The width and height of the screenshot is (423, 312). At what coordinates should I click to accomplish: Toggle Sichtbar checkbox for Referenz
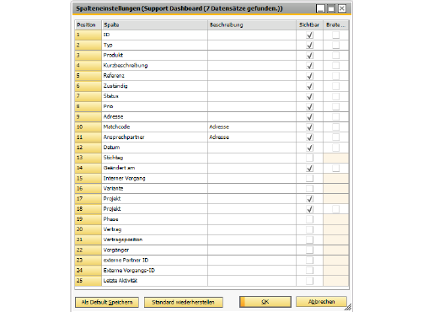(x=309, y=76)
